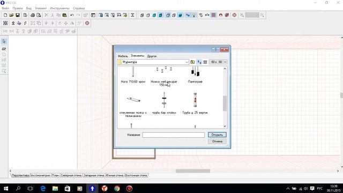
Task: Switch to list columns view in dialog
Action: pyautogui.click(x=205, y=62)
